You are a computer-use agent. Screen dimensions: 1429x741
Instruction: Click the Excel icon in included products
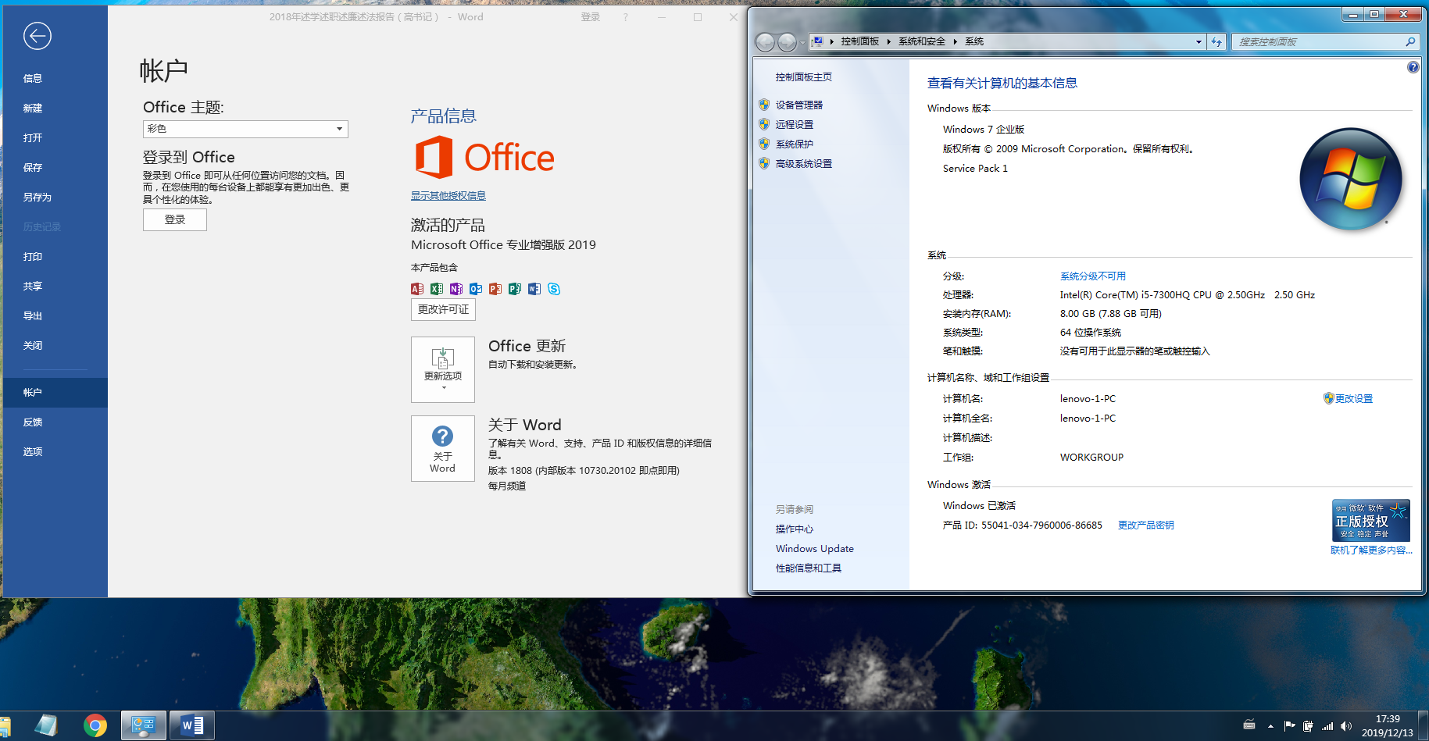[x=437, y=289]
